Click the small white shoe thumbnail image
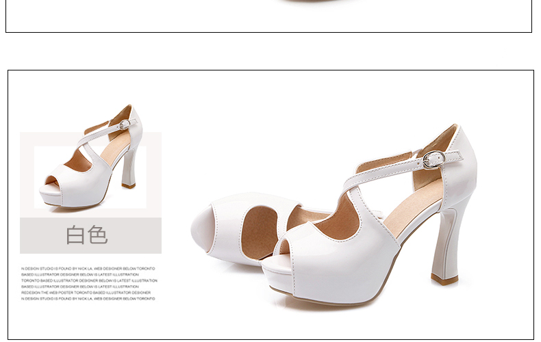The width and height of the screenshot is (541, 342). 91,158
